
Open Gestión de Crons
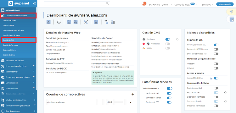pos(9,55)
